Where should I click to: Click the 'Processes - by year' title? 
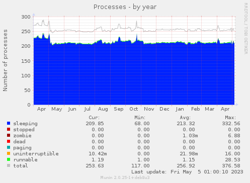point(125,7)
